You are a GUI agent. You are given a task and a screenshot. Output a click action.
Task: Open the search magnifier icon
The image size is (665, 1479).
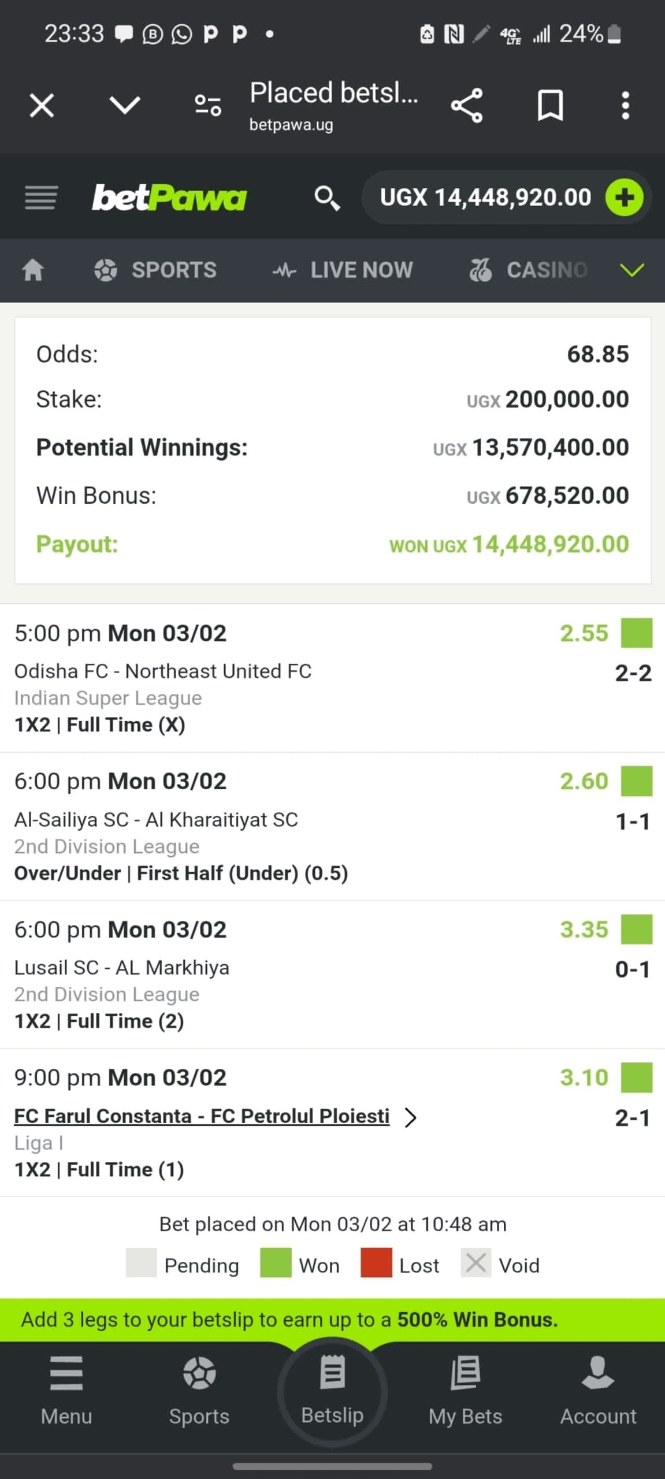pyautogui.click(x=326, y=198)
